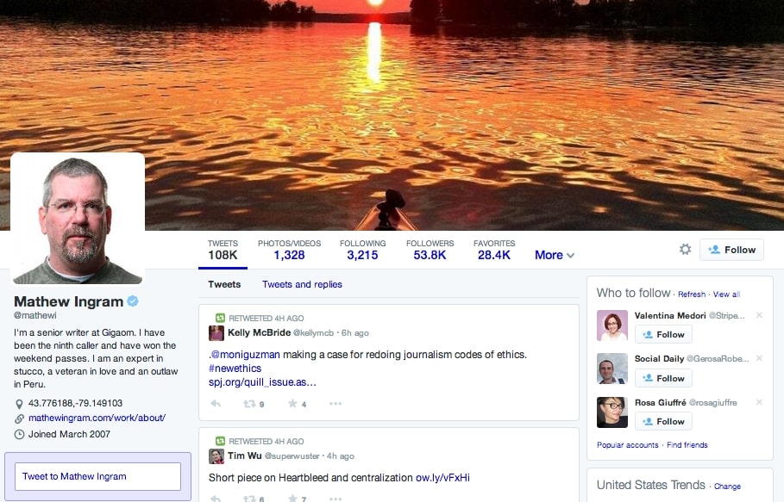Viewport: 784px width, 502px height.
Task: Change the United States Trends location
Action: pyautogui.click(x=729, y=486)
